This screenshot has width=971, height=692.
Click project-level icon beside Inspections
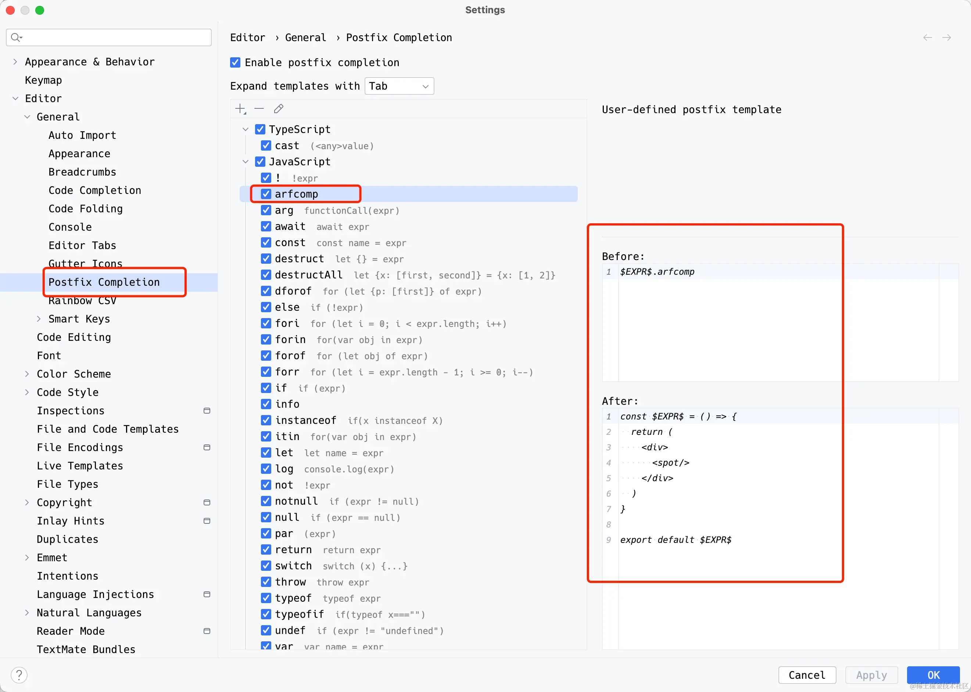click(x=207, y=411)
